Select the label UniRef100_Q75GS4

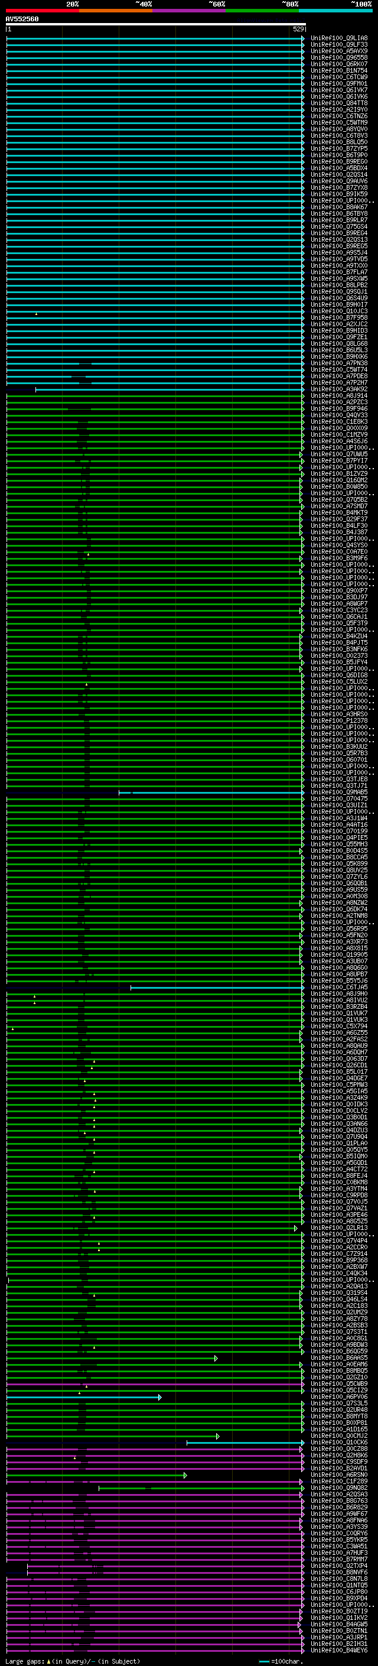(339, 226)
